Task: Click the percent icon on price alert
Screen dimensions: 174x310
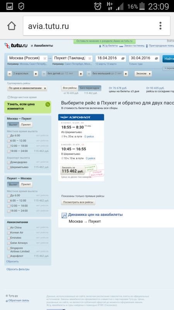Action: 48,104
